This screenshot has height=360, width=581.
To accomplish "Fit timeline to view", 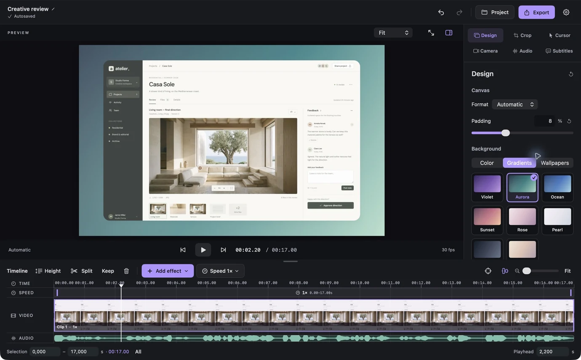I will (x=568, y=271).
